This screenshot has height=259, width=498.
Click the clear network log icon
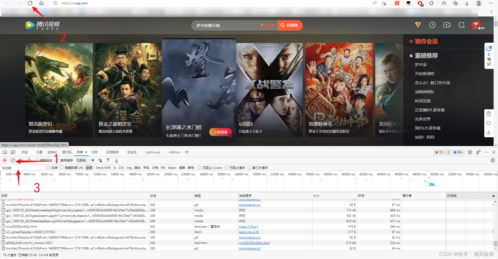[x=13, y=160]
